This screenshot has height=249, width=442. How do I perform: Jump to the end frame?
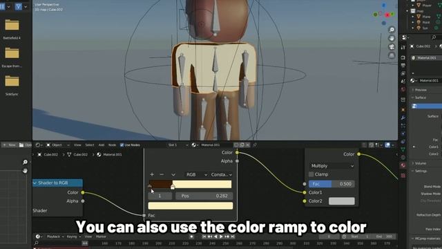click(233, 237)
